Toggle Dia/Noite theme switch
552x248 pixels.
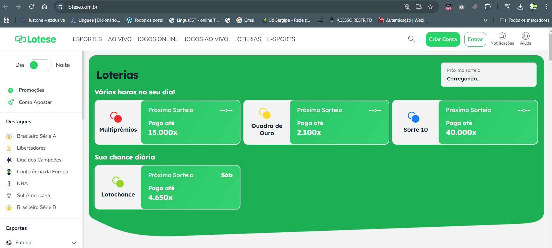point(40,65)
